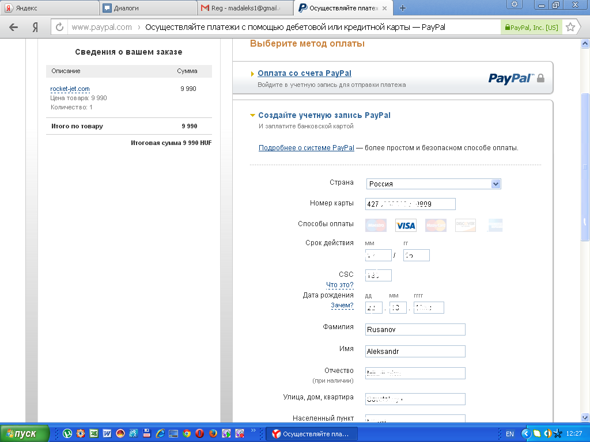Click the 'Выберите метод оплаты' heading
The width and height of the screenshot is (590, 442).
point(308,44)
